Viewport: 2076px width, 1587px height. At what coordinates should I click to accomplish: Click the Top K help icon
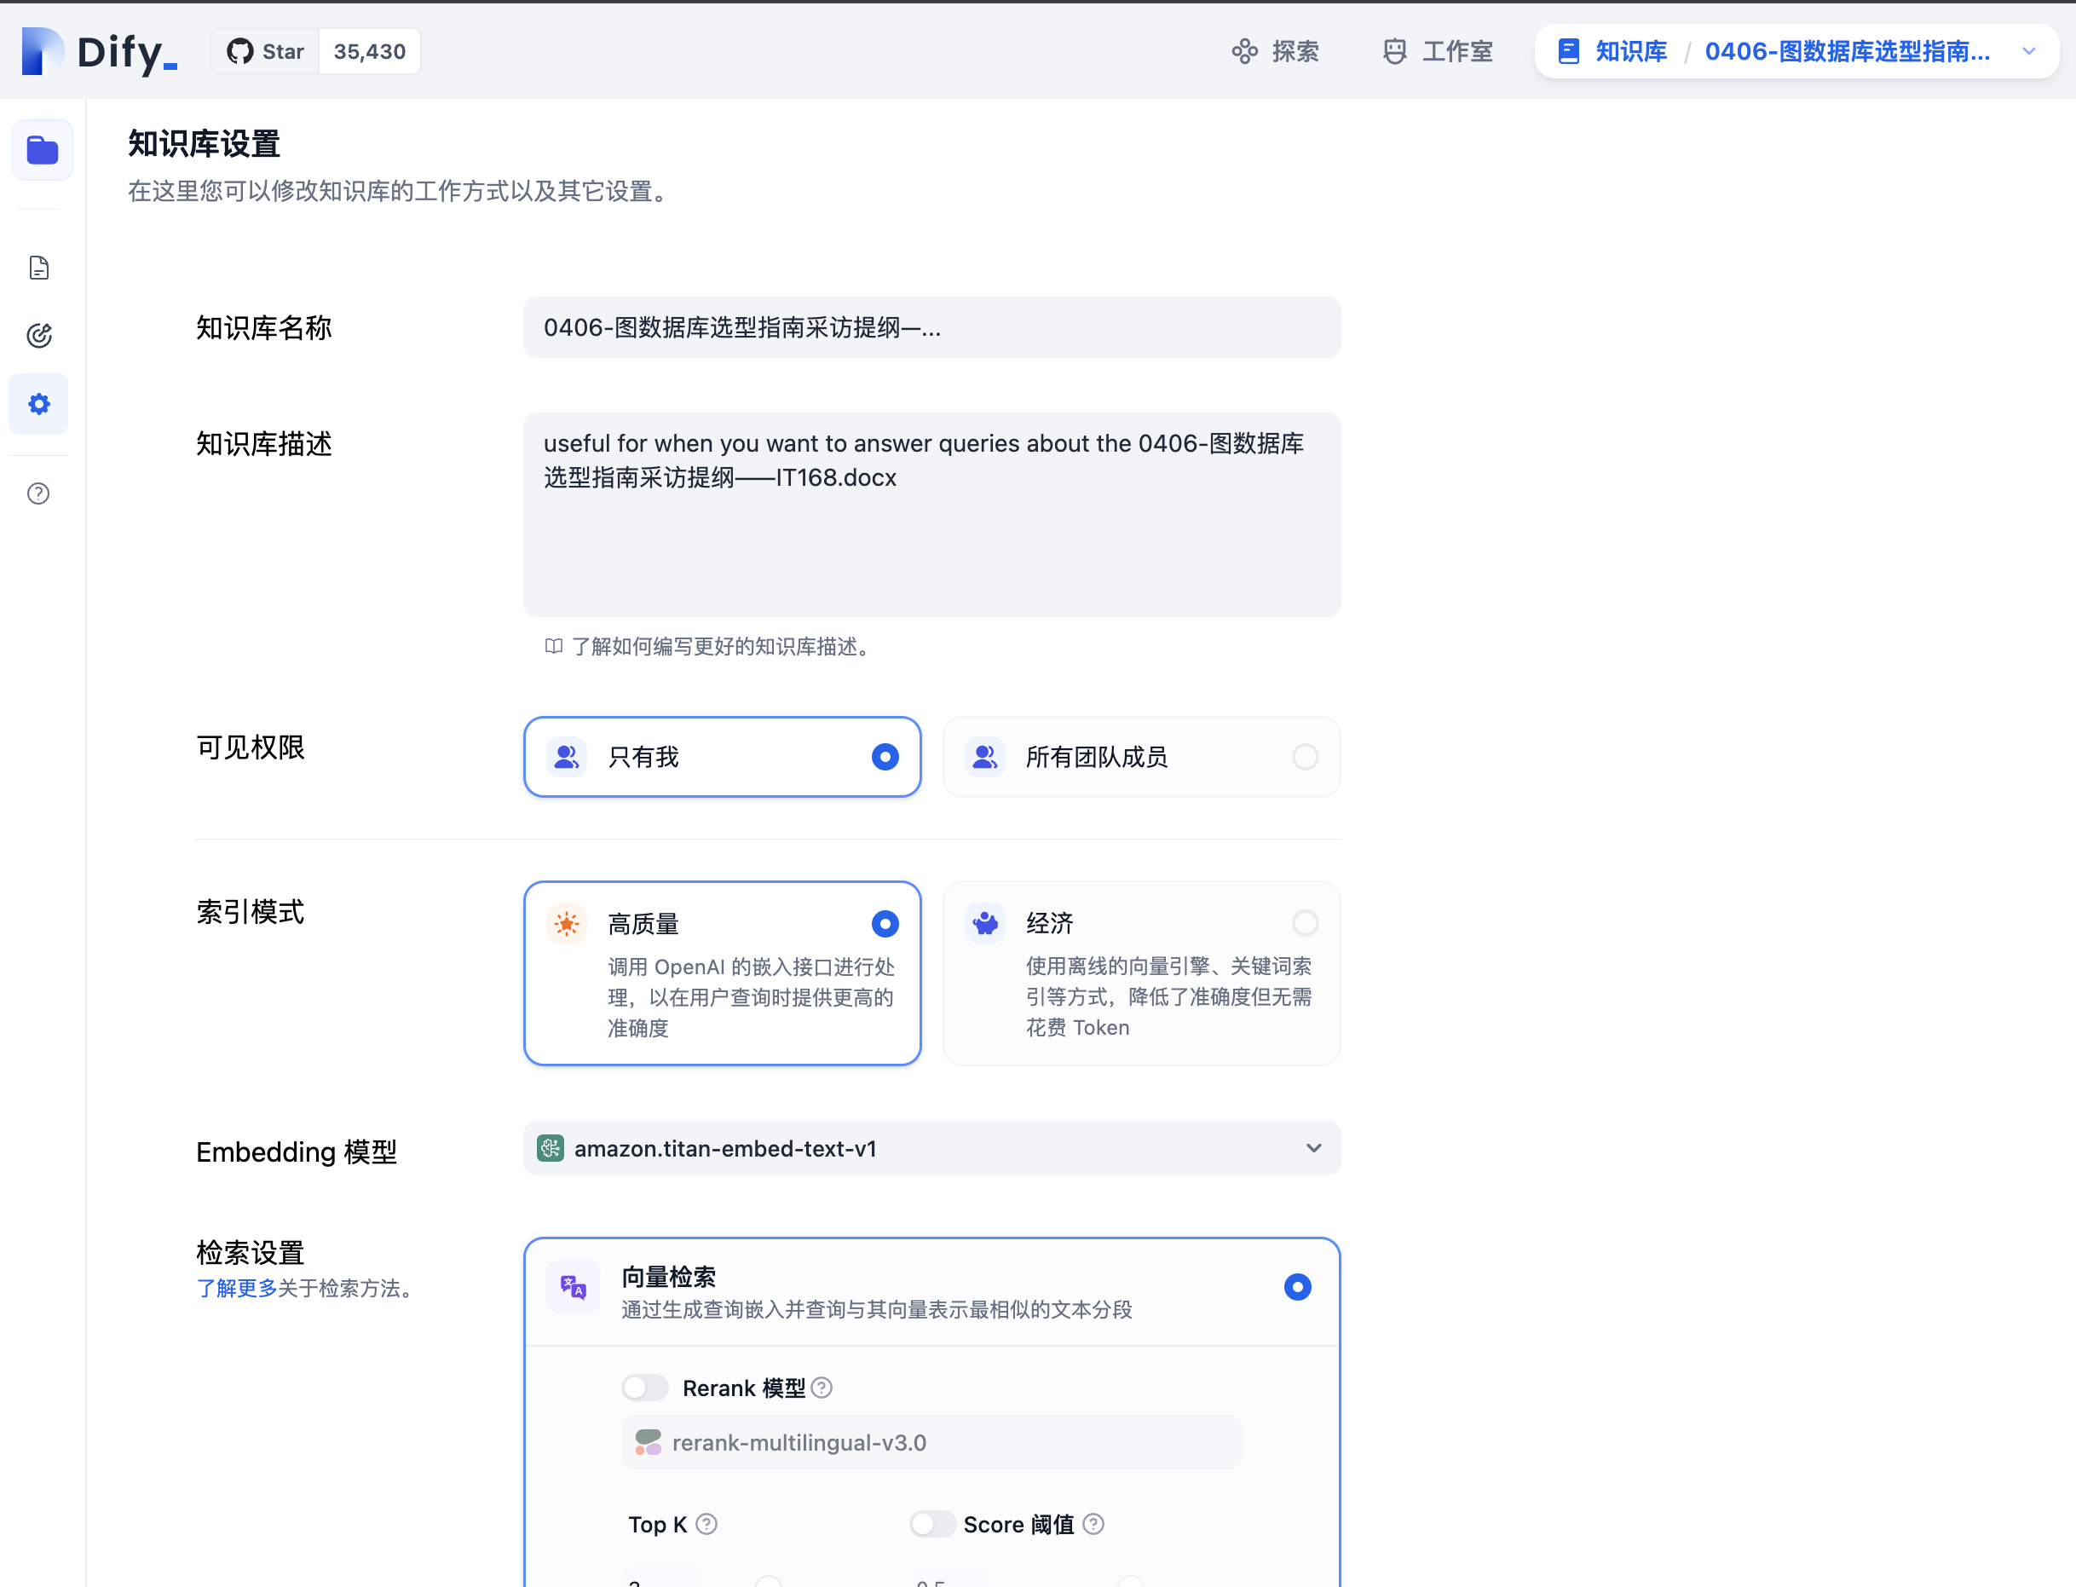click(706, 1524)
